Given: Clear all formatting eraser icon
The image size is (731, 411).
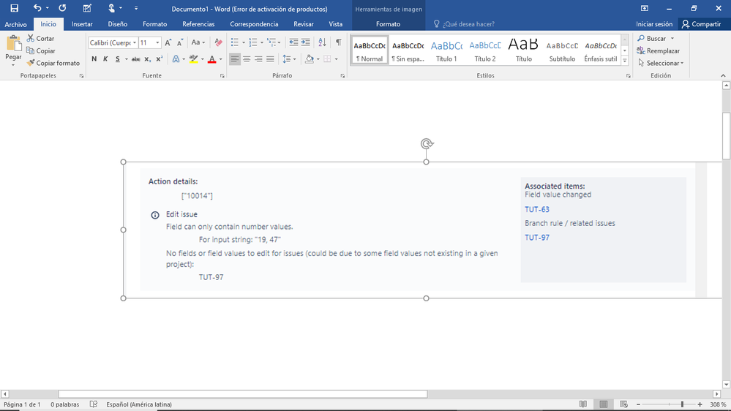Looking at the screenshot, I should pyautogui.click(x=218, y=42).
